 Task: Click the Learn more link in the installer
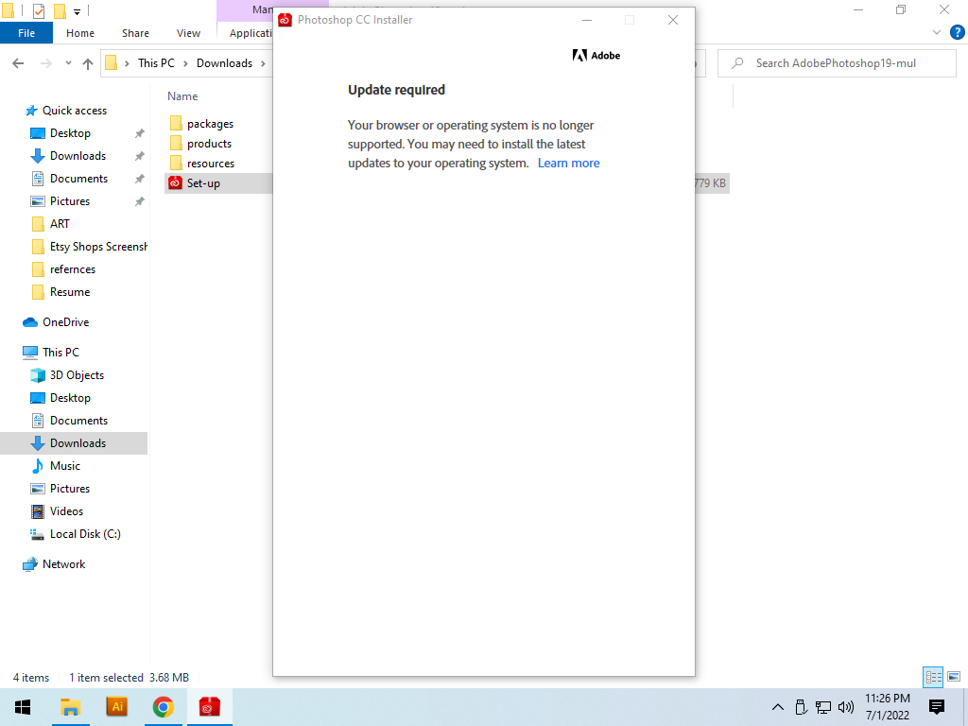pyautogui.click(x=568, y=163)
